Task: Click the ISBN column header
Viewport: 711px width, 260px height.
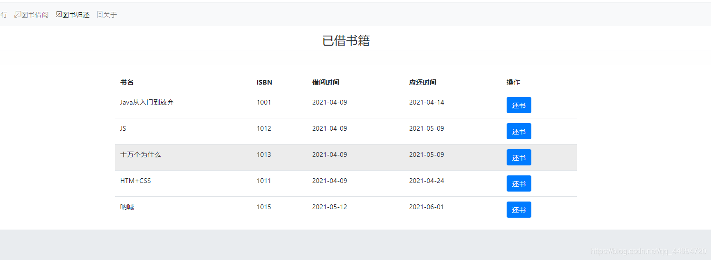Action: pos(264,82)
